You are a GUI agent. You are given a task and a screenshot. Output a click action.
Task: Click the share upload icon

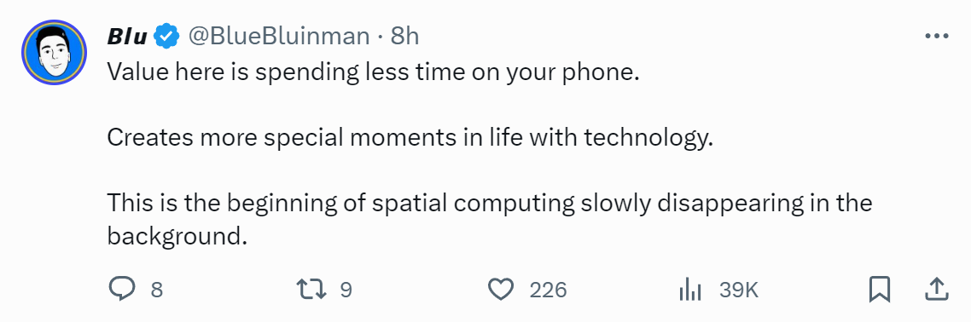coord(937,290)
